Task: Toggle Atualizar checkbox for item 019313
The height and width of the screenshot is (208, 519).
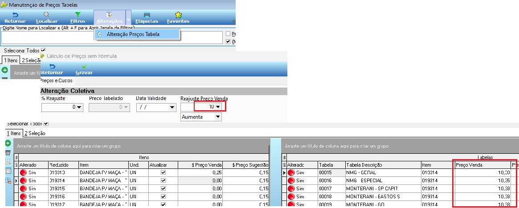Action: [x=163, y=172]
